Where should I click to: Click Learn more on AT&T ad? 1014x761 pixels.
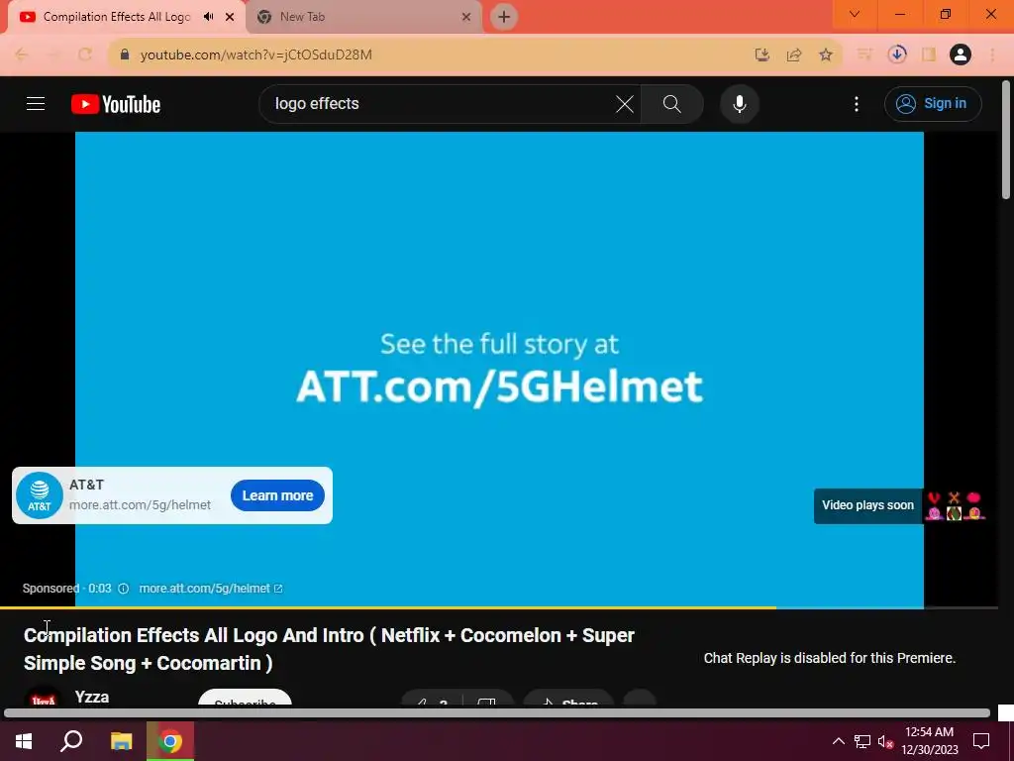pos(277,495)
